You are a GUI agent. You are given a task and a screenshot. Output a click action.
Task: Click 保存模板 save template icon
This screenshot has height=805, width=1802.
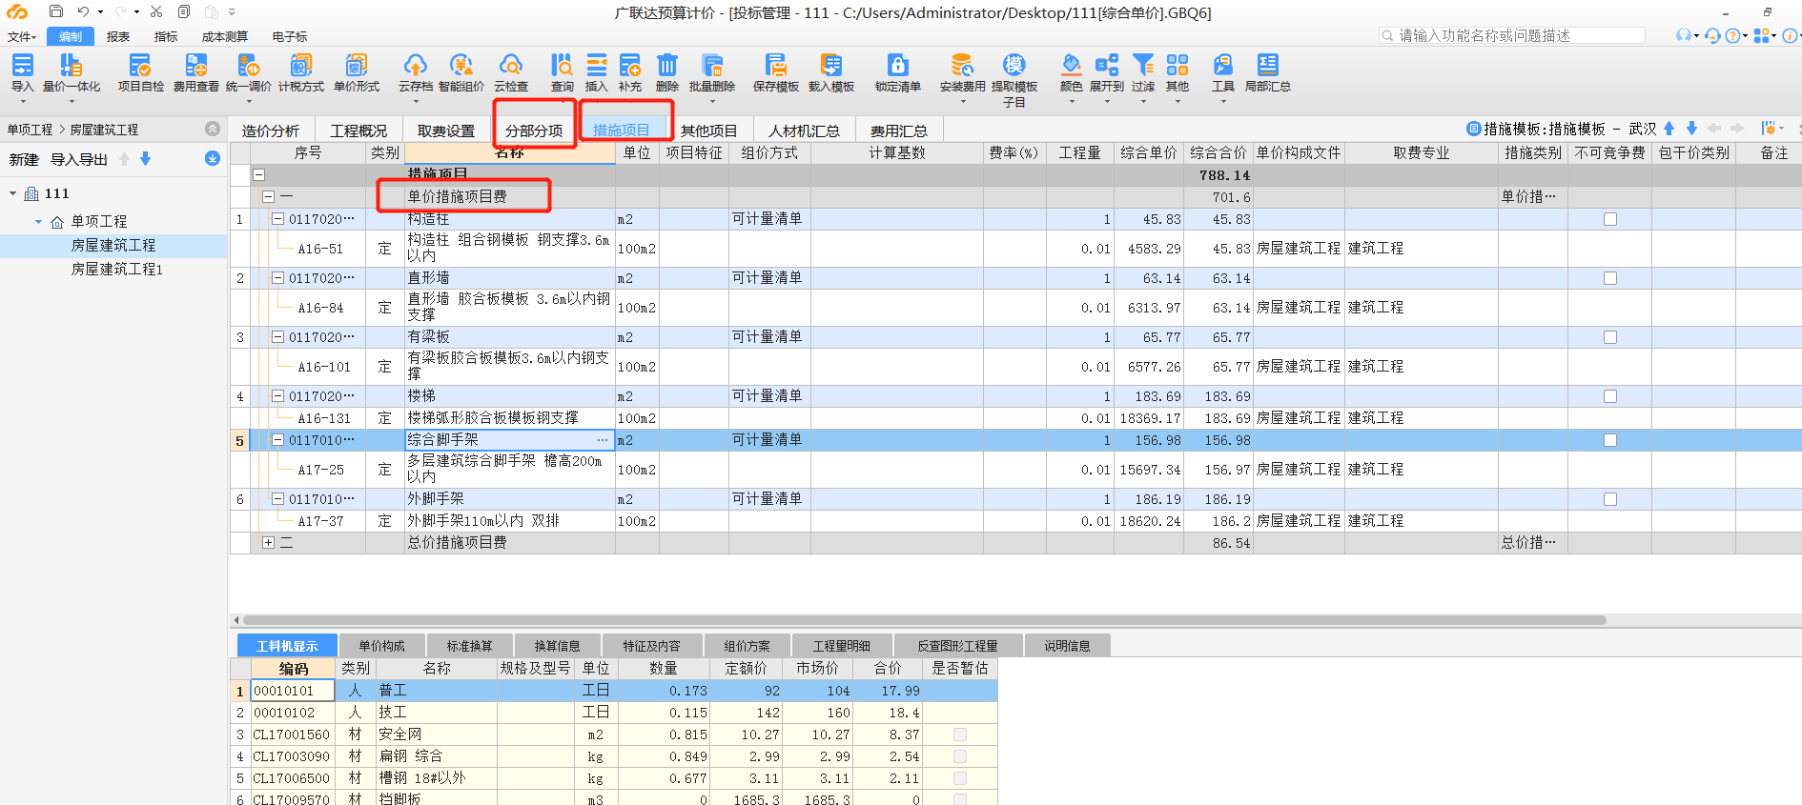775,65
